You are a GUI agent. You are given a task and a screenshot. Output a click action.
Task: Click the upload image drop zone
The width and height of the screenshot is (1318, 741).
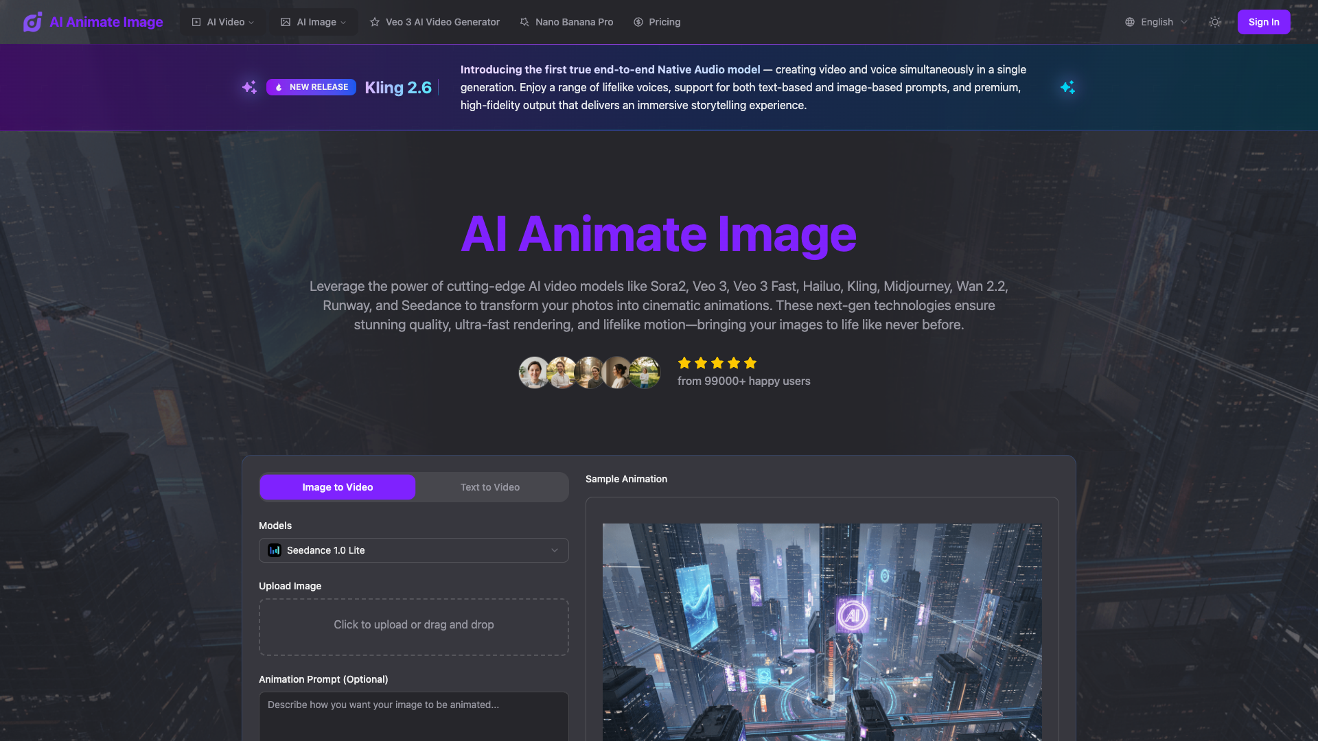click(414, 627)
